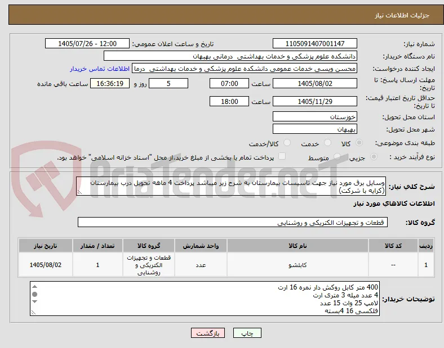The height and width of the screenshot is (348, 444).
Task: Click the ردیف column header
Action: pos(425,246)
